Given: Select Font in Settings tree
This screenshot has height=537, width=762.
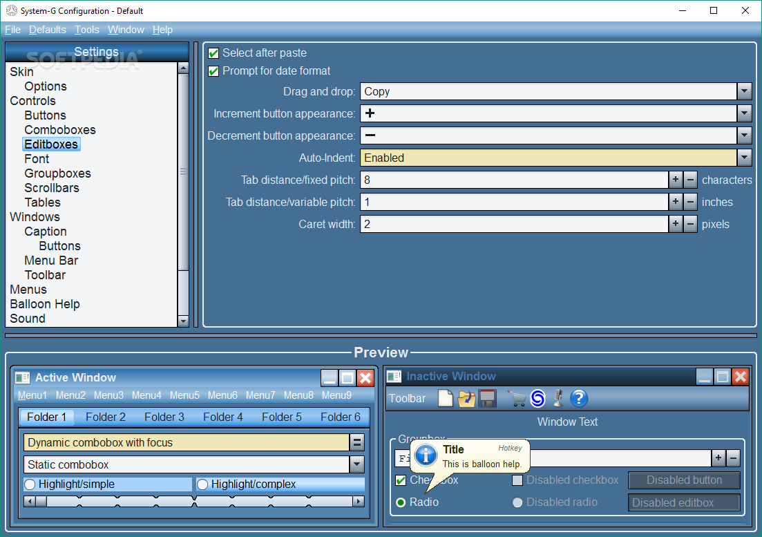Looking at the screenshot, I should pyautogui.click(x=37, y=159).
